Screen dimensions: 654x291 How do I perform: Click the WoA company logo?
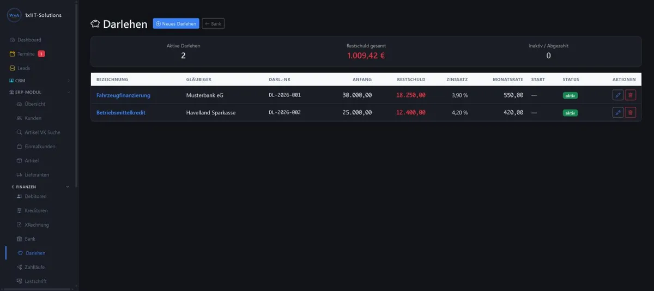tap(14, 15)
